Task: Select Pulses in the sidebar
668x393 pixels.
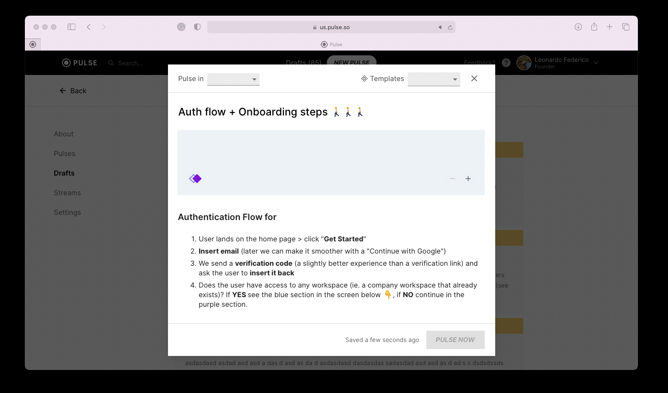Action: tap(65, 154)
